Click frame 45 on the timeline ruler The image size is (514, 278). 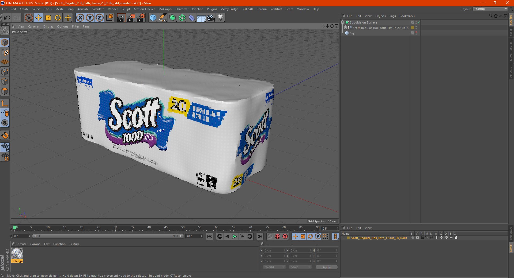(x=166, y=228)
